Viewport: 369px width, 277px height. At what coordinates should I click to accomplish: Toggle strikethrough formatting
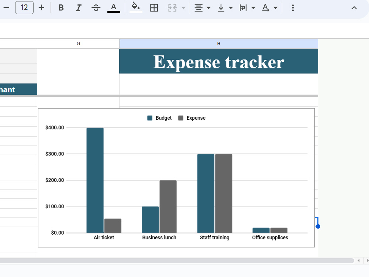pyautogui.click(x=96, y=8)
